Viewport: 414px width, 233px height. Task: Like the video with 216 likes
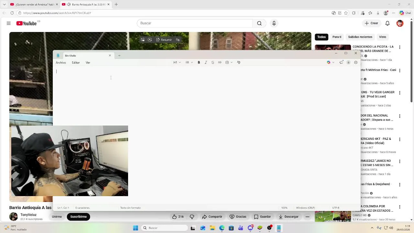pos(178,217)
